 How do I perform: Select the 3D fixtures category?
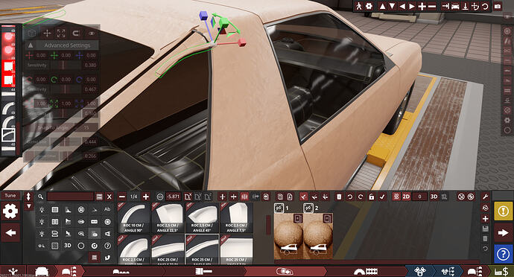coord(68,245)
